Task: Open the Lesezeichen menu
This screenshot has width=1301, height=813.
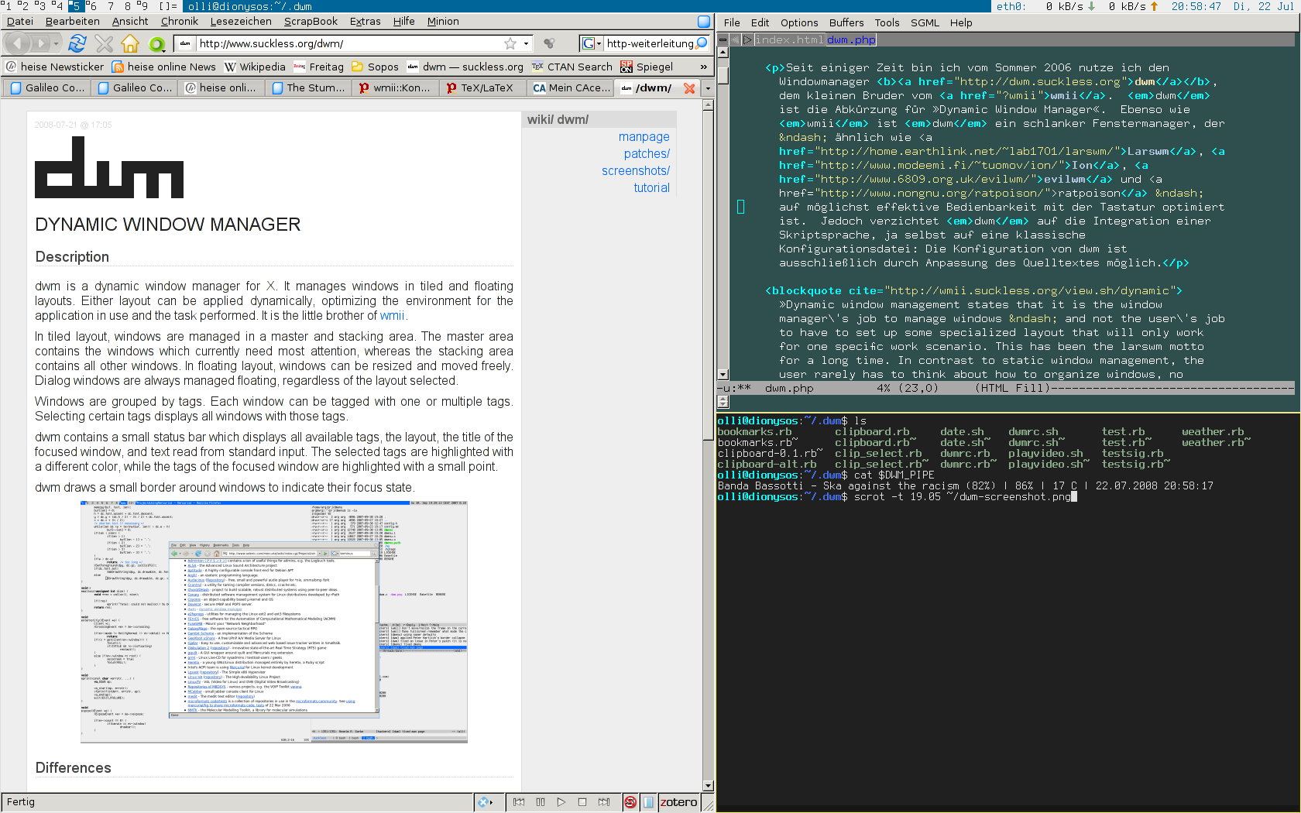Action: point(241,22)
